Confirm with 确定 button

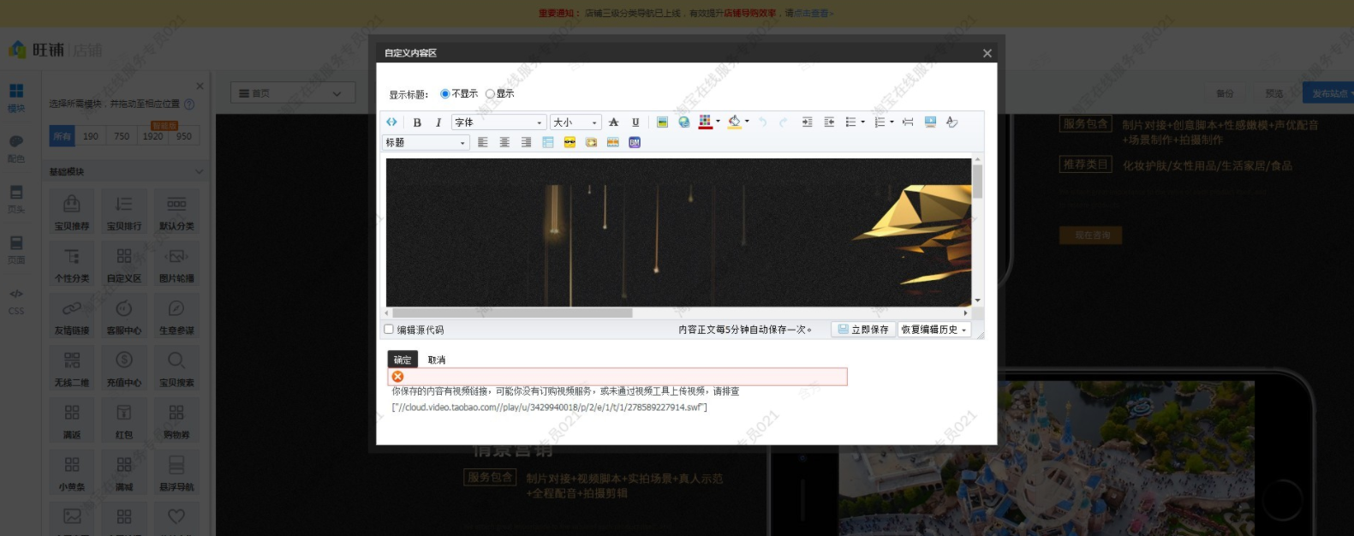pyautogui.click(x=403, y=360)
